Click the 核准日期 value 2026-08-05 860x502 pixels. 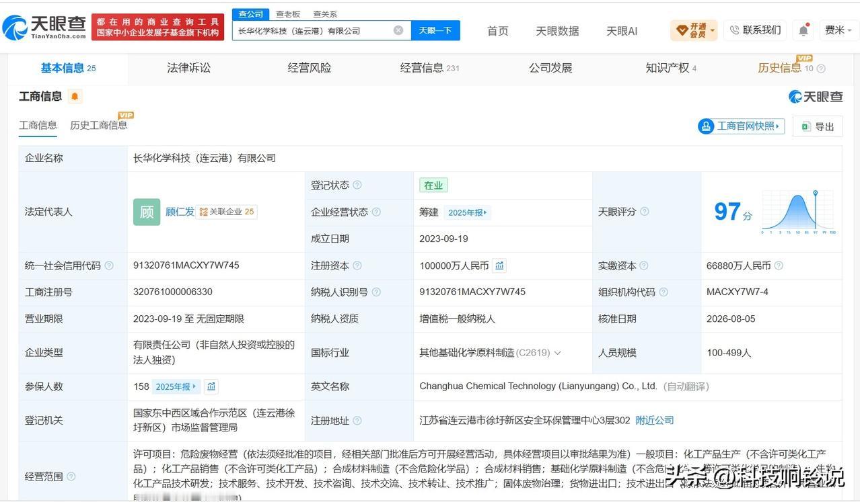(x=731, y=319)
